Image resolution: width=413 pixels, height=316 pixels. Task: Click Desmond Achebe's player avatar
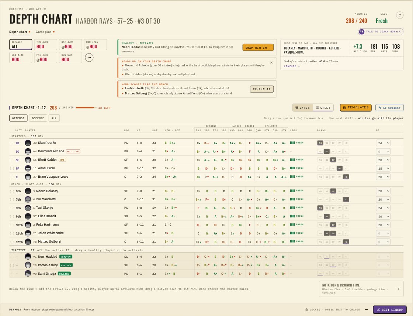(28, 152)
